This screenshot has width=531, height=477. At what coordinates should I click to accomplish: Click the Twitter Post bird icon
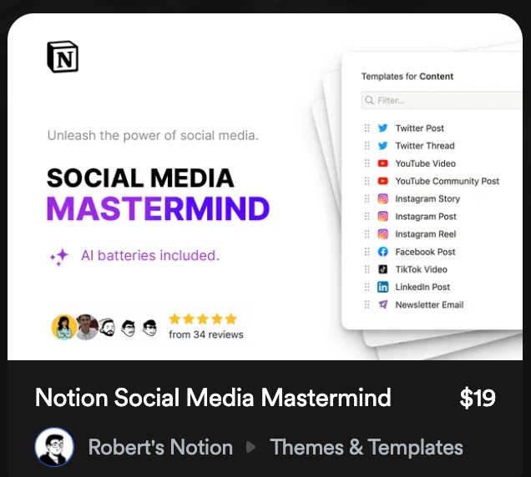pos(382,128)
